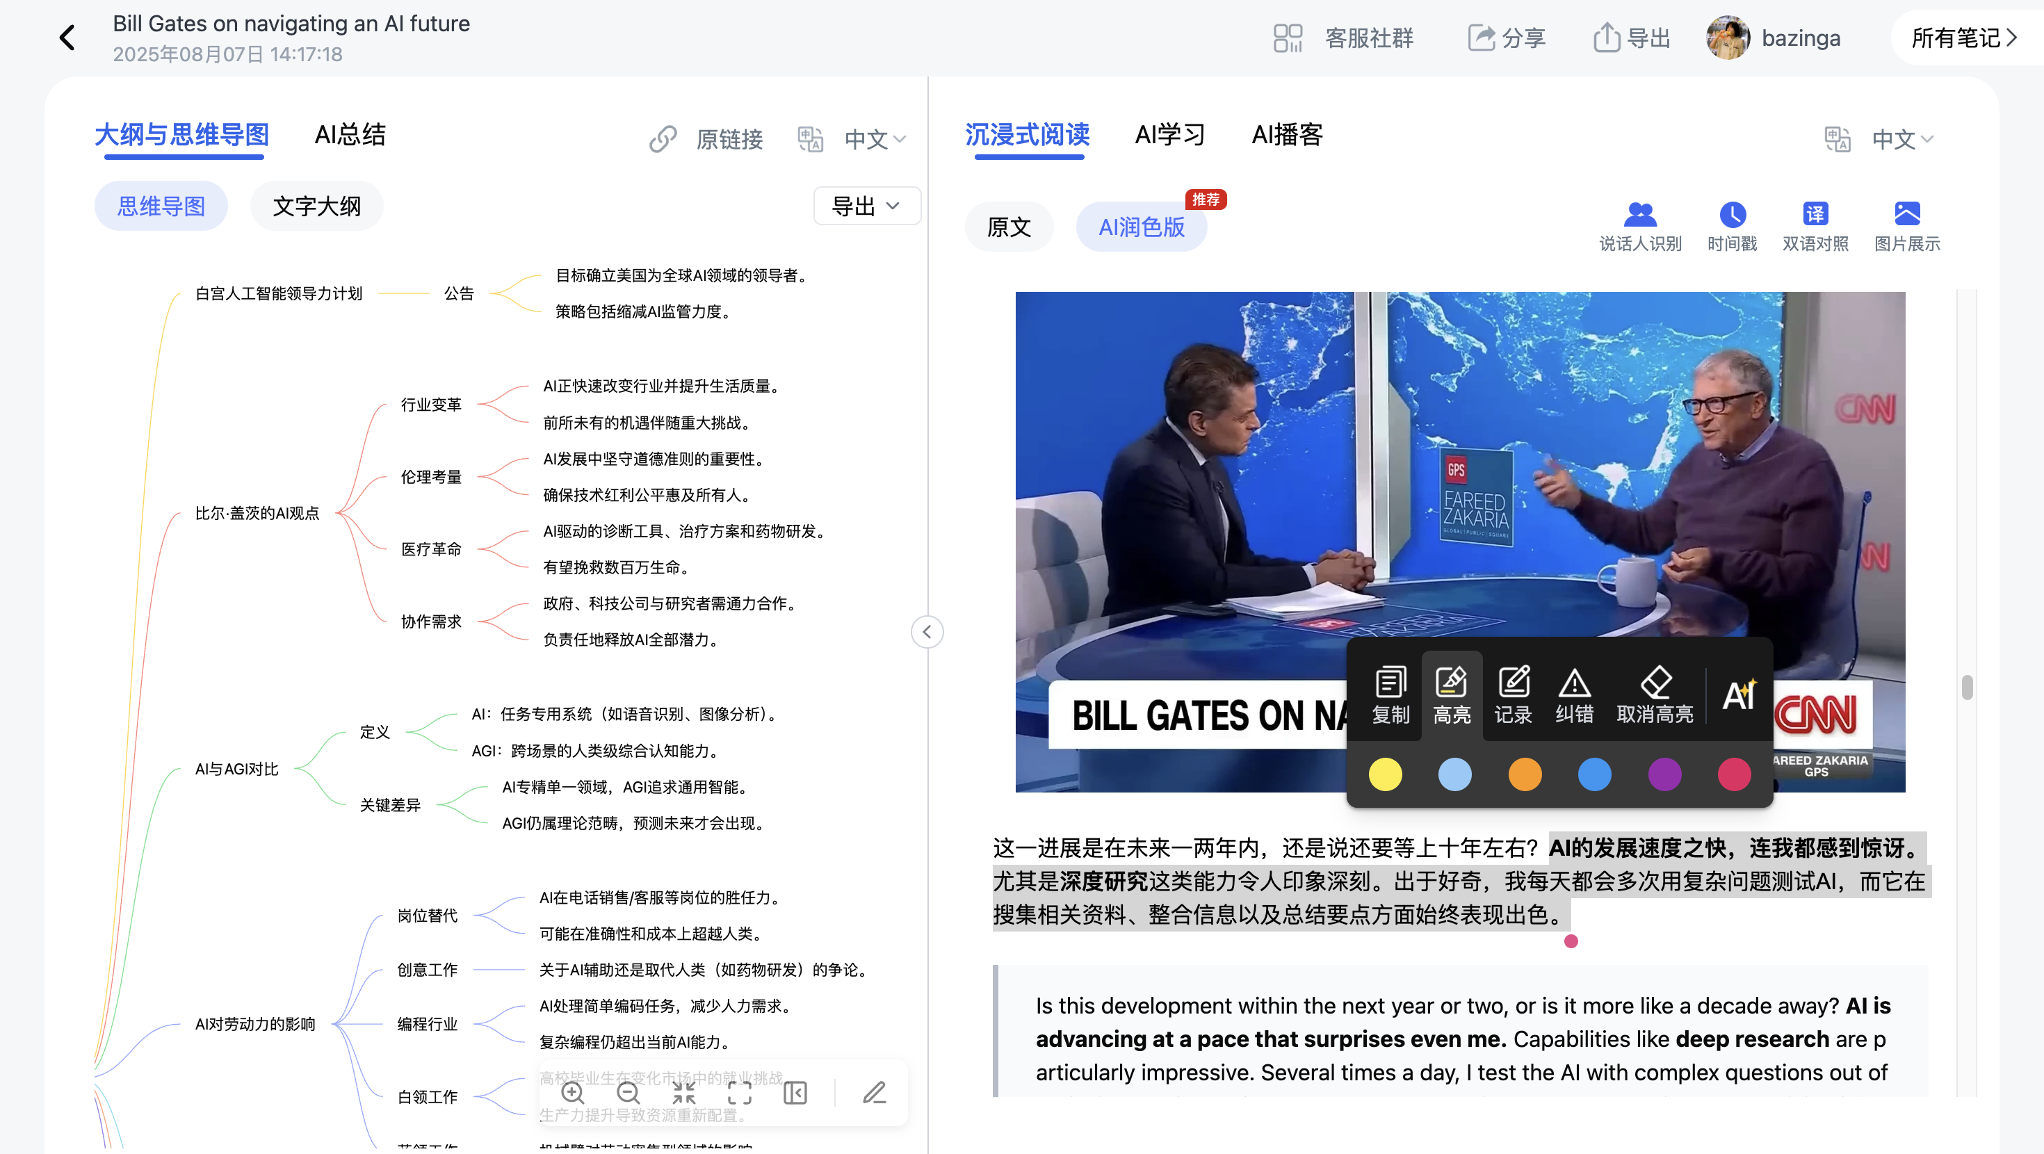Open 所有笔记 all notes list
Image resolution: width=2044 pixels, height=1154 pixels.
1964,38
